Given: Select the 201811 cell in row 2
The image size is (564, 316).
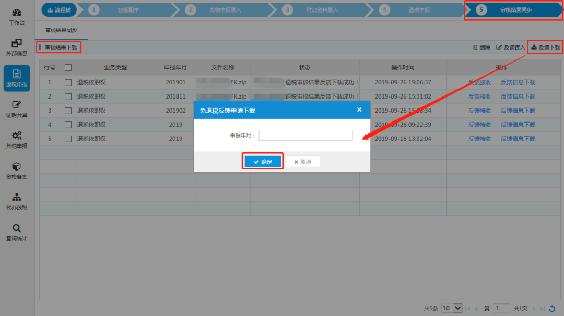Looking at the screenshot, I should 175,96.
